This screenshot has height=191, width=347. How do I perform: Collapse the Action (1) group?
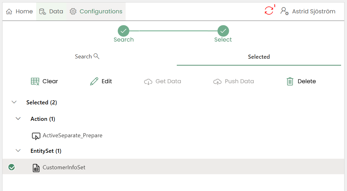tap(18, 119)
